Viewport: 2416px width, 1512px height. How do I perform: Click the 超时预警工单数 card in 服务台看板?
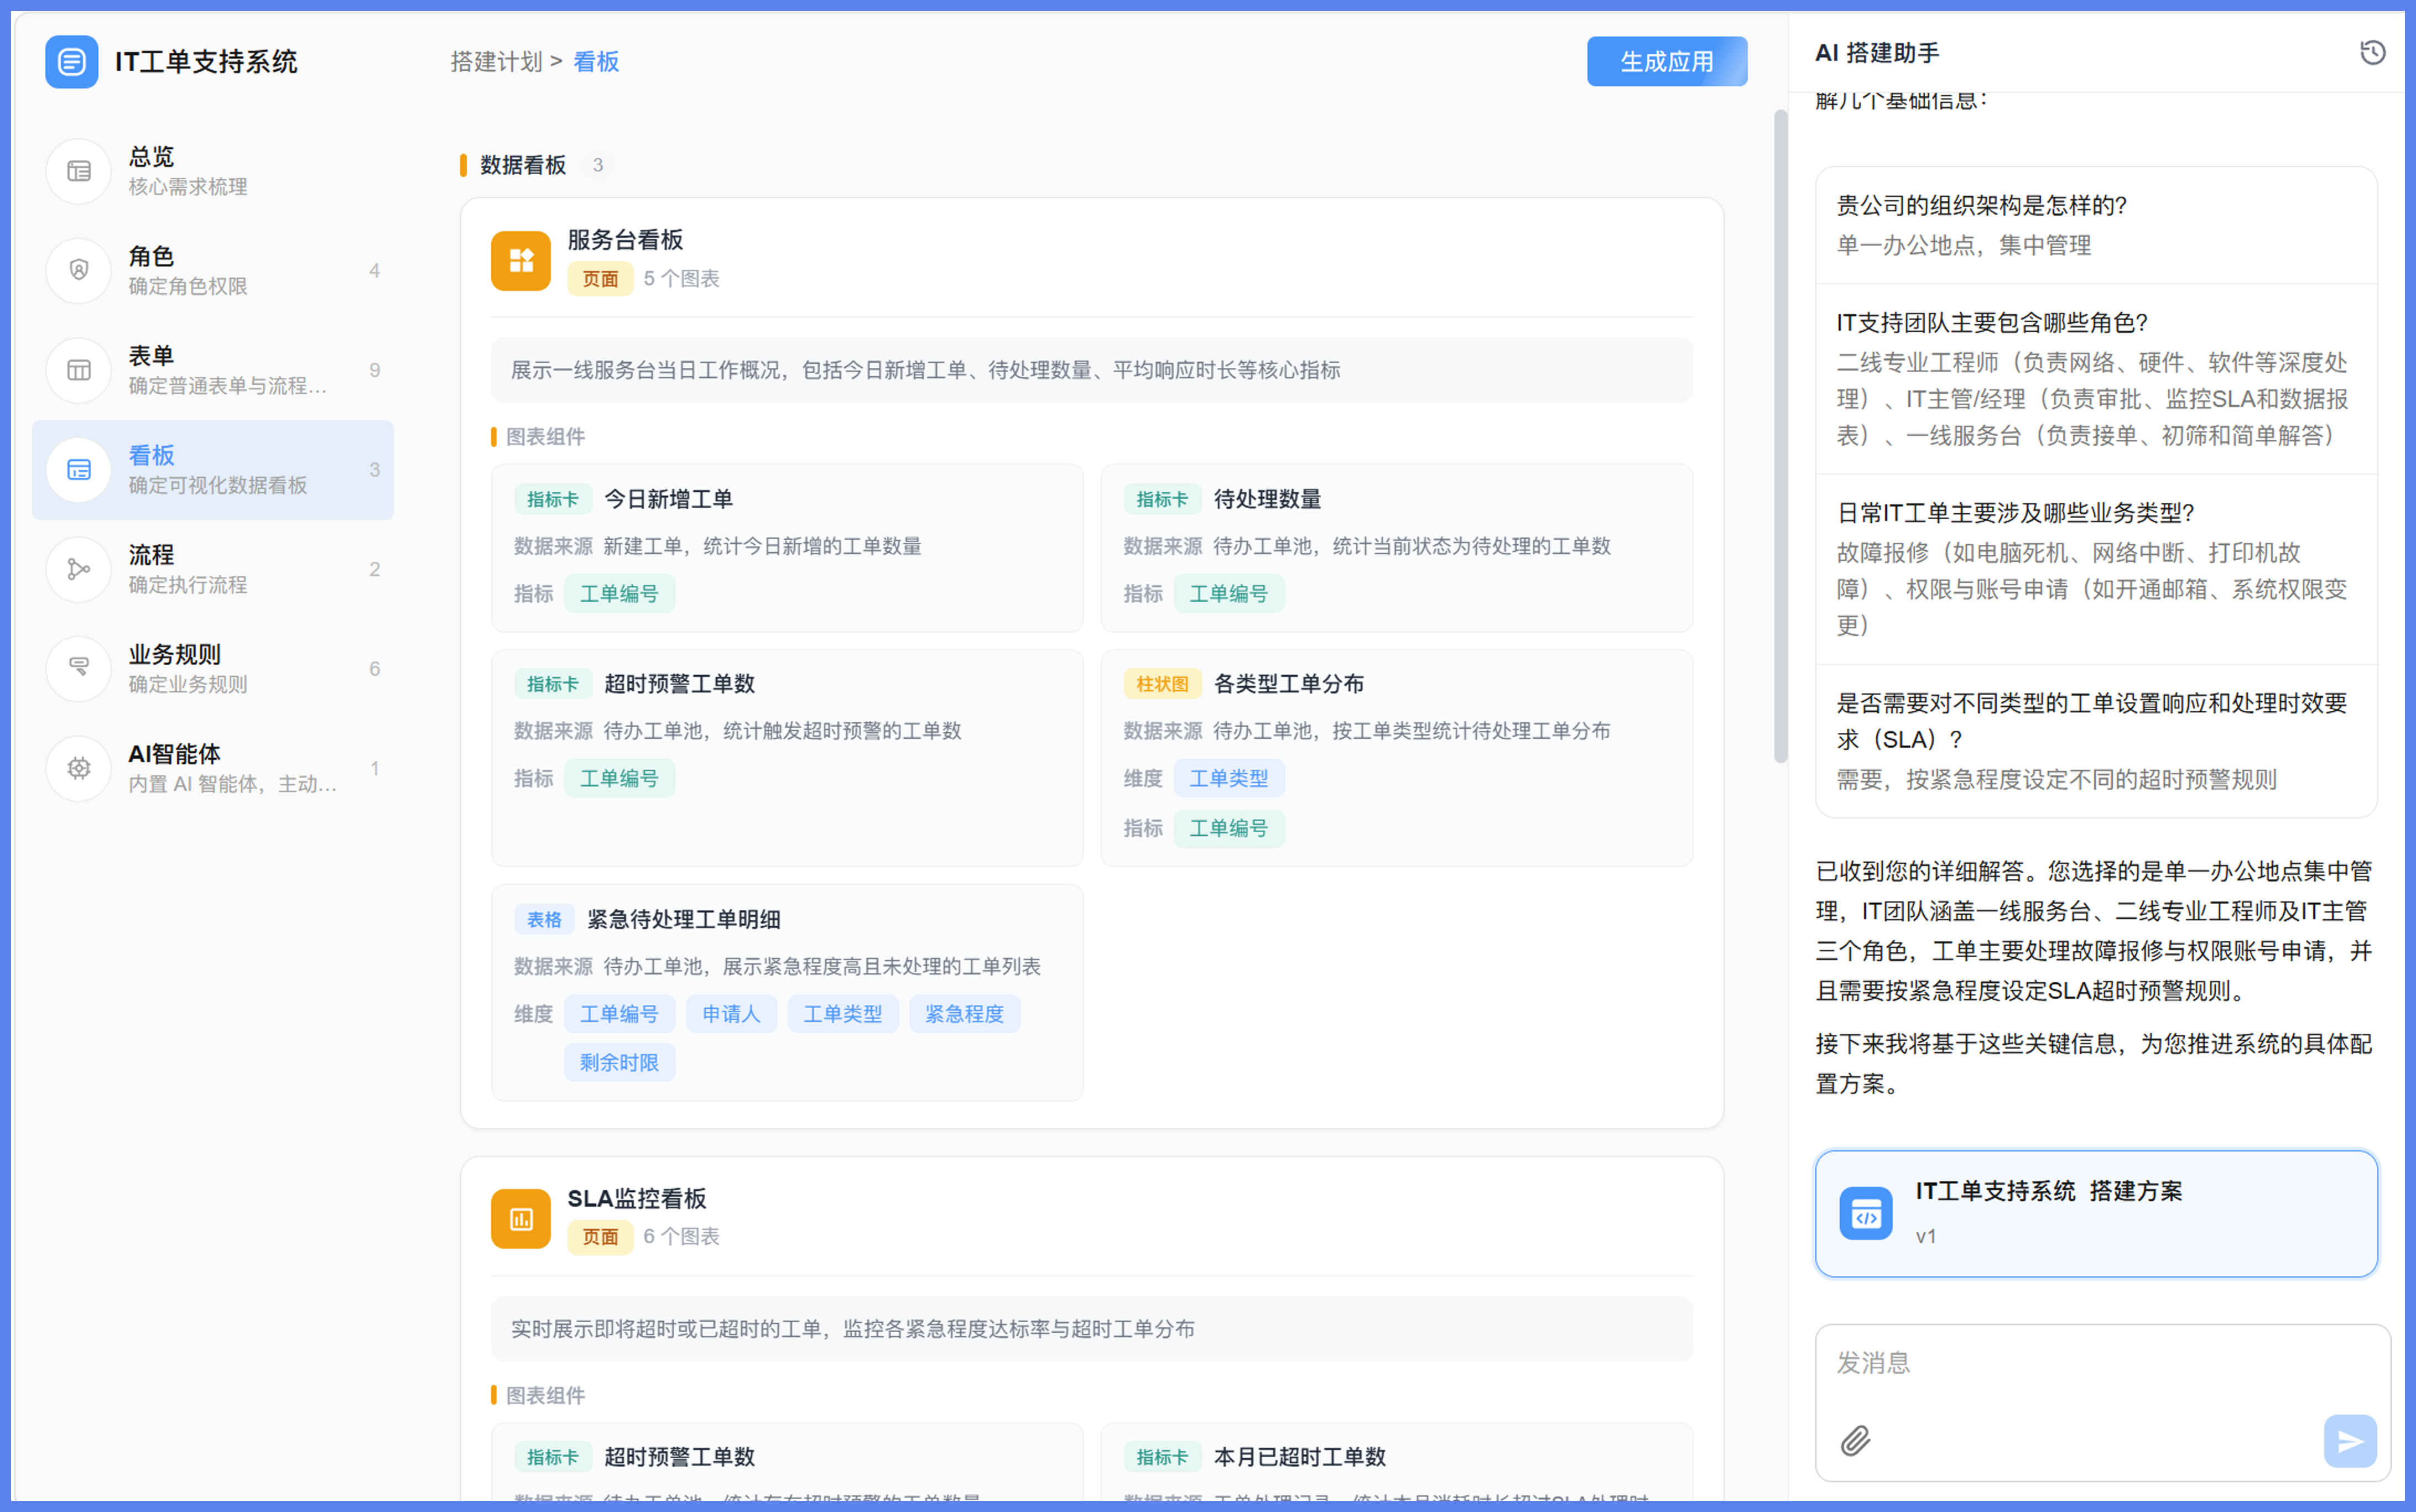coord(787,758)
